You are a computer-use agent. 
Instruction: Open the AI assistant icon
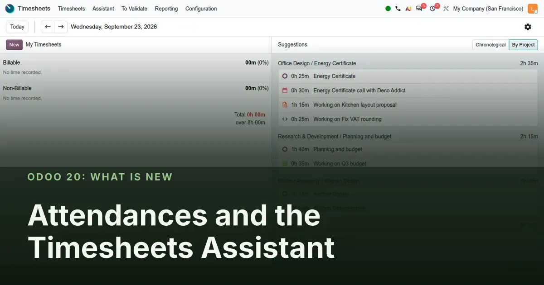pyautogui.click(x=408, y=9)
